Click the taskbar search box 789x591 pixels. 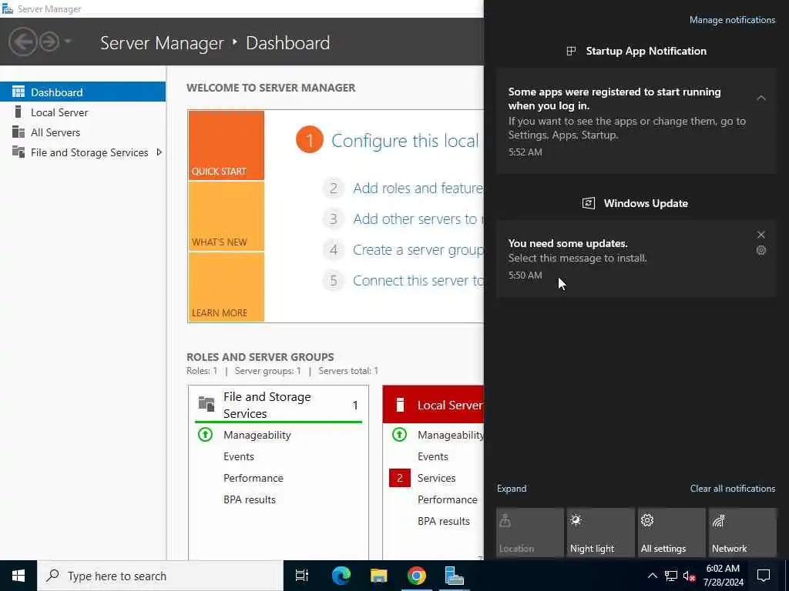pos(160,576)
